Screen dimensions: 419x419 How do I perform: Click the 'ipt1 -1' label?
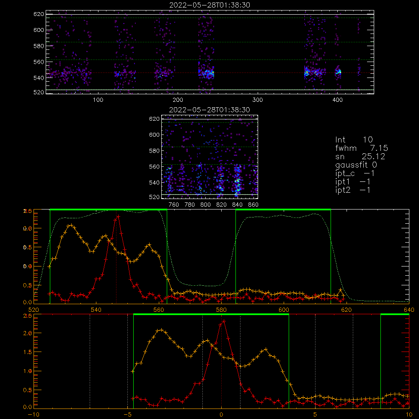click(353, 182)
